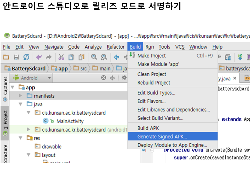The image size is (251, 188).
Task: Click the Save All toolbar icon
Action: [16, 57]
